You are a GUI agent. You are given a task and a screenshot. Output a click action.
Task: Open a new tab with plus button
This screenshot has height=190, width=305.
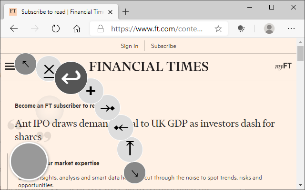(126, 11)
